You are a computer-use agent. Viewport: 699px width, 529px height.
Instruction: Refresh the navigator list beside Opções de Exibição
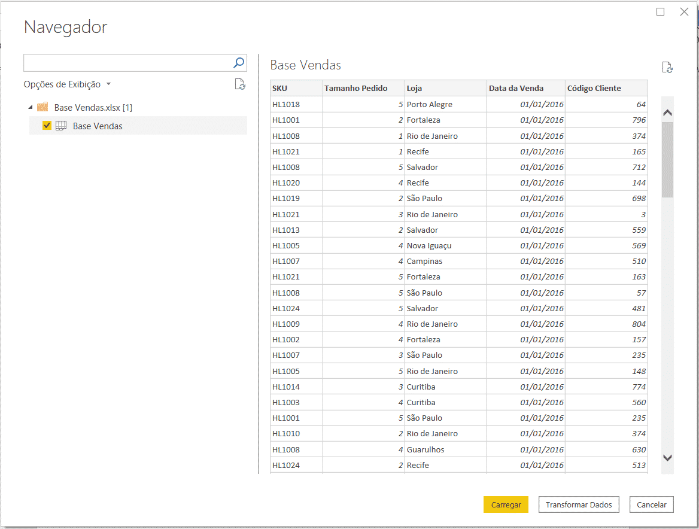point(240,84)
